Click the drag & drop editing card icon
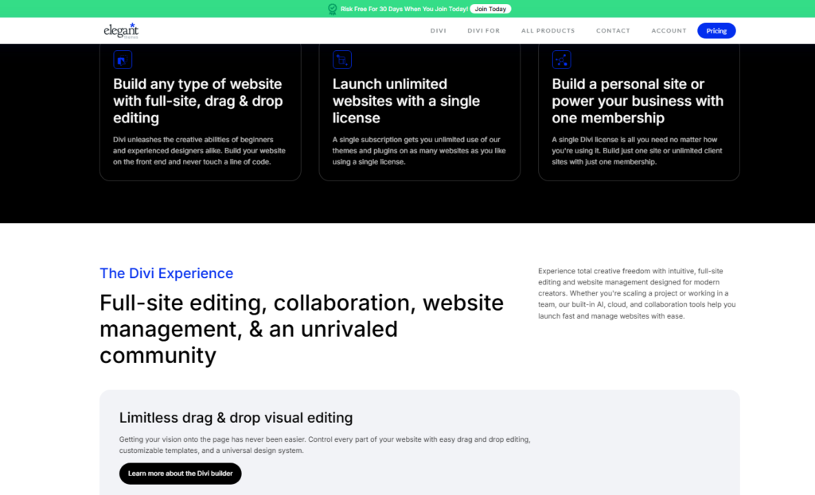This screenshot has height=495, width=815. [x=123, y=60]
